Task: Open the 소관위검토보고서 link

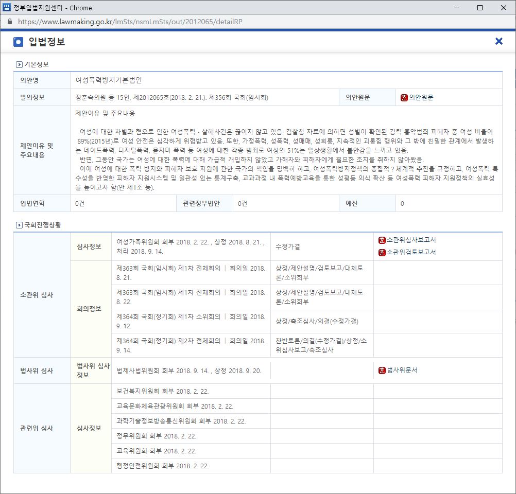Action: pyautogui.click(x=411, y=252)
